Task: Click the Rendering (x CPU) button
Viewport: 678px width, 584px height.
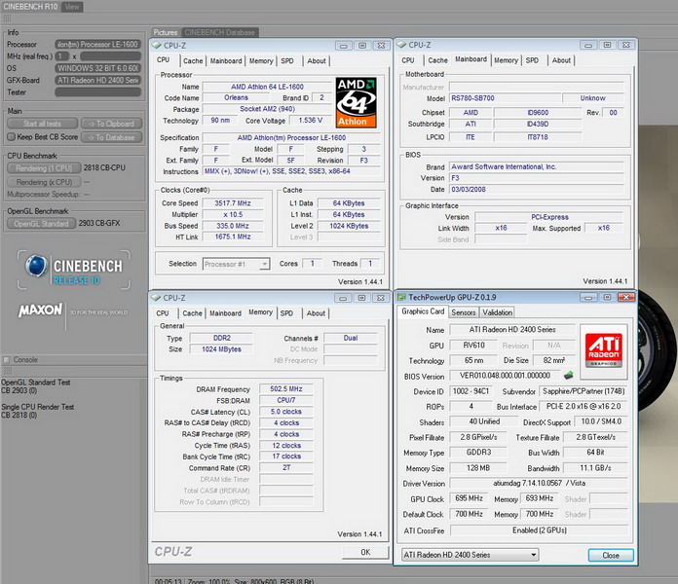Action: click(x=44, y=182)
